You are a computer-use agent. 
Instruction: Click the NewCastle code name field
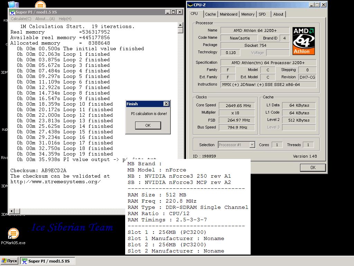coord(239,38)
